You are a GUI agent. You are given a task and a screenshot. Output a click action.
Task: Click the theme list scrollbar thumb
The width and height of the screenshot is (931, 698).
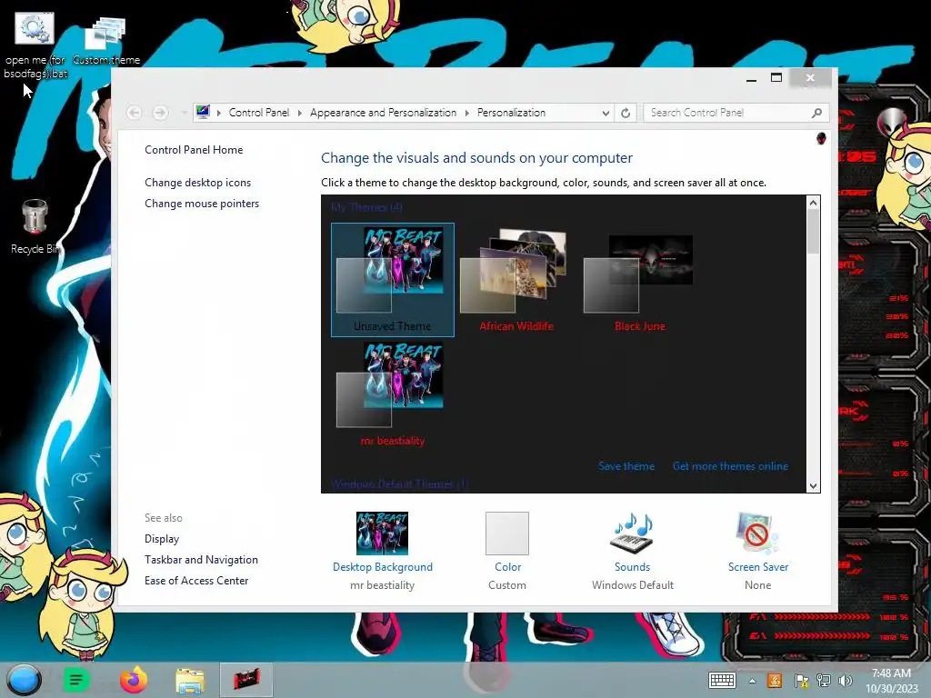click(x=814, y=232)
